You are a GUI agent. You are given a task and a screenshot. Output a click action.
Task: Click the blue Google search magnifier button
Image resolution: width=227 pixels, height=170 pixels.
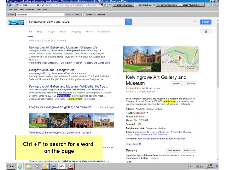128,22
